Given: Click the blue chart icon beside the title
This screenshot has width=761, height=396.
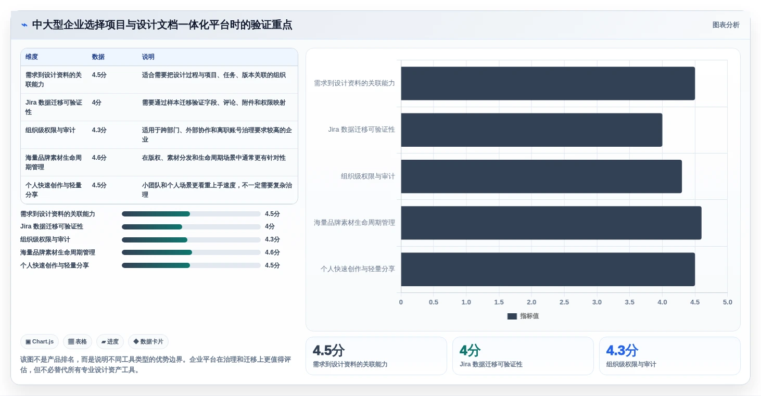Looking at the screenshot, I should tap(24, 25).
